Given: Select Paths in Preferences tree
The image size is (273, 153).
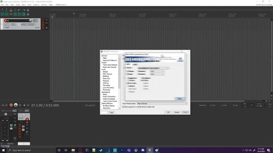Looking at the screenshot, I should click(105, 58).
